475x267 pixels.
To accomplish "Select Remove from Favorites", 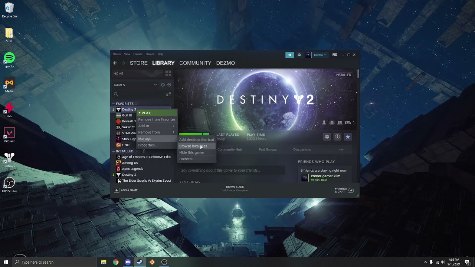I will pos(156,119).
